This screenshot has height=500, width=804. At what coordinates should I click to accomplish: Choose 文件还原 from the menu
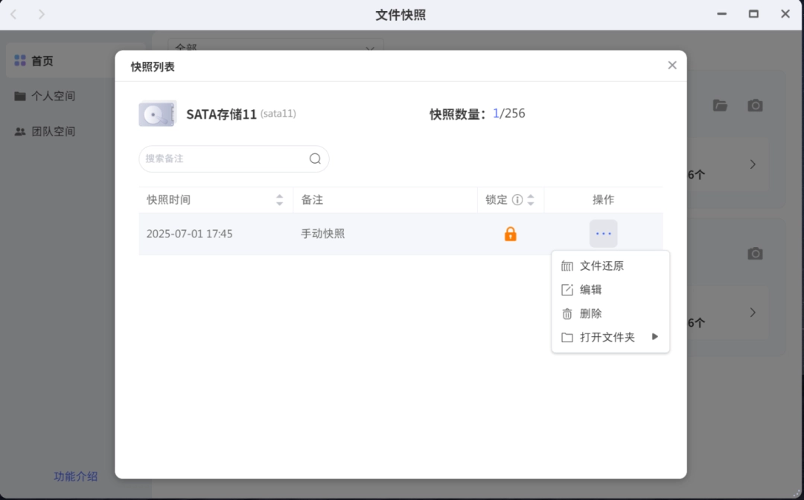pyautogui.click(x=610, y=266)
